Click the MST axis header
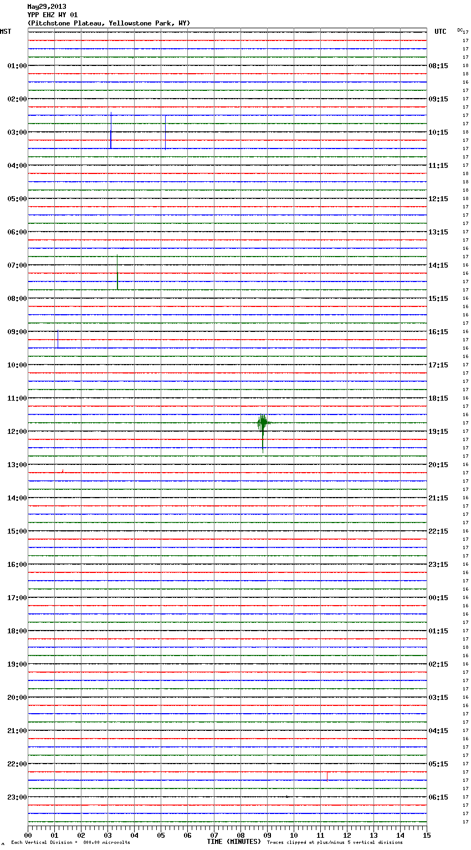The width and height of the screenshot is (471, 850). [x=6, y=32]
